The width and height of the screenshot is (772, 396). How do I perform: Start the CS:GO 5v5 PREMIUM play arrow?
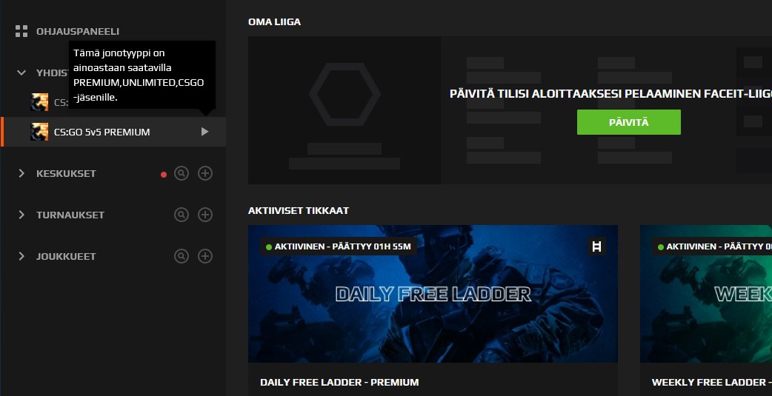tap(204, 132)
